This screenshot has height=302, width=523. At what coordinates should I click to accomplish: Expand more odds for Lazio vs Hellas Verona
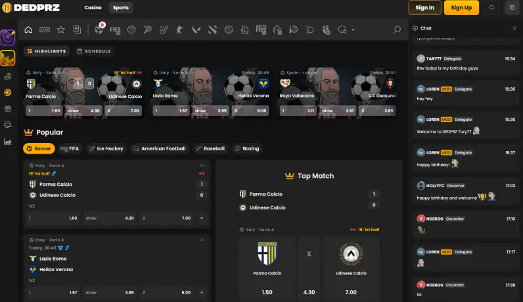click(202, 292)
